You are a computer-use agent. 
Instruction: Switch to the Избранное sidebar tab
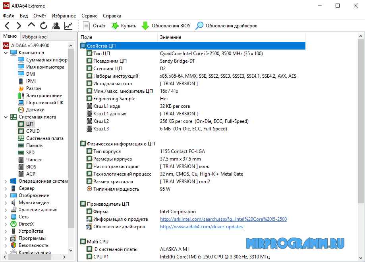click(34, 37)
